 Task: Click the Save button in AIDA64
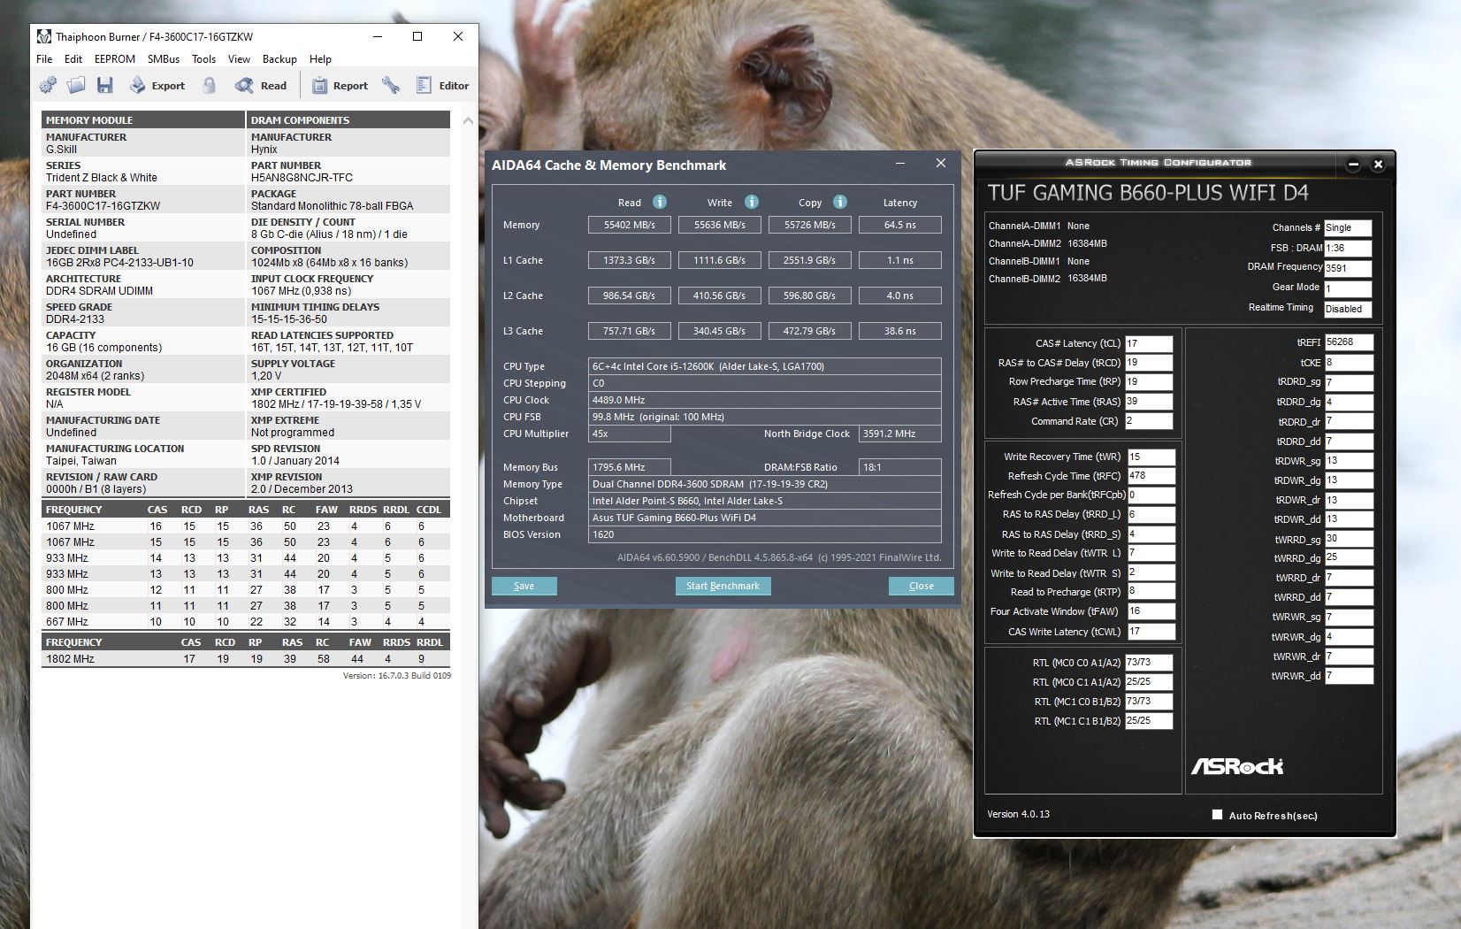(524, 586)
